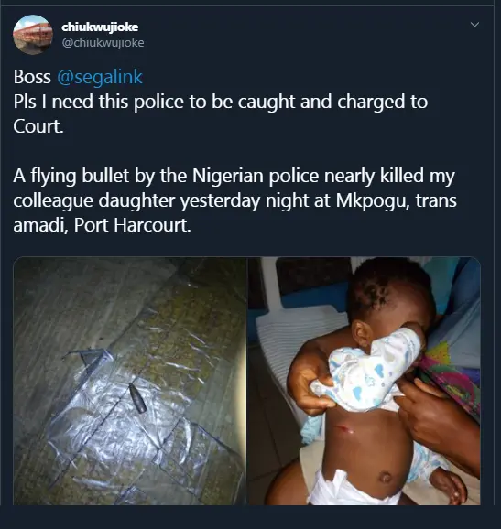Open the left photo showing the bullet
The width and height of the screenshot is (501, 529).
(x=130, y=381)
